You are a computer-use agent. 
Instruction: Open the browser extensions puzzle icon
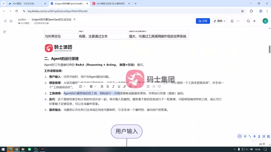251,11
